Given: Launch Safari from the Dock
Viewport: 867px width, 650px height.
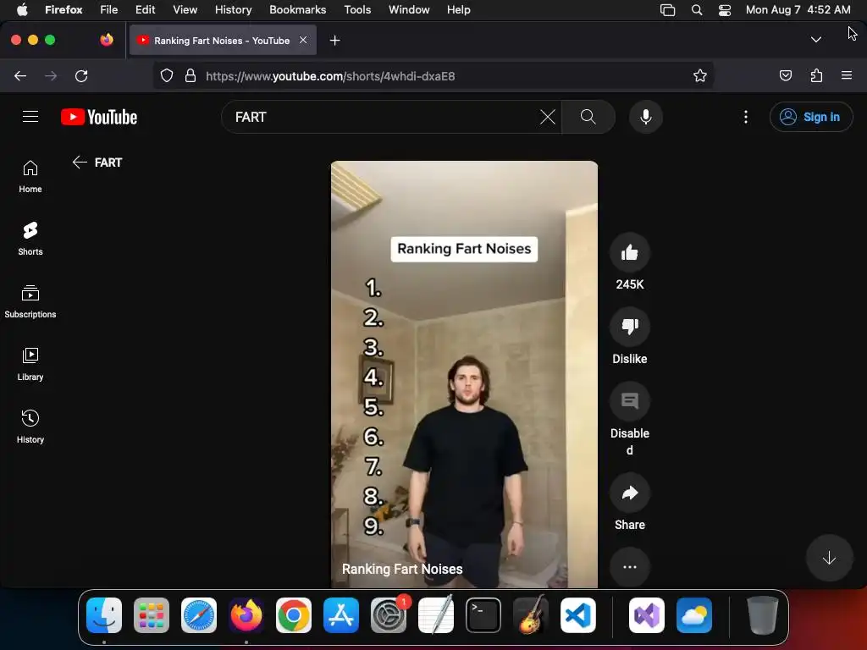Looking at the screenshot, I should 199,615.
